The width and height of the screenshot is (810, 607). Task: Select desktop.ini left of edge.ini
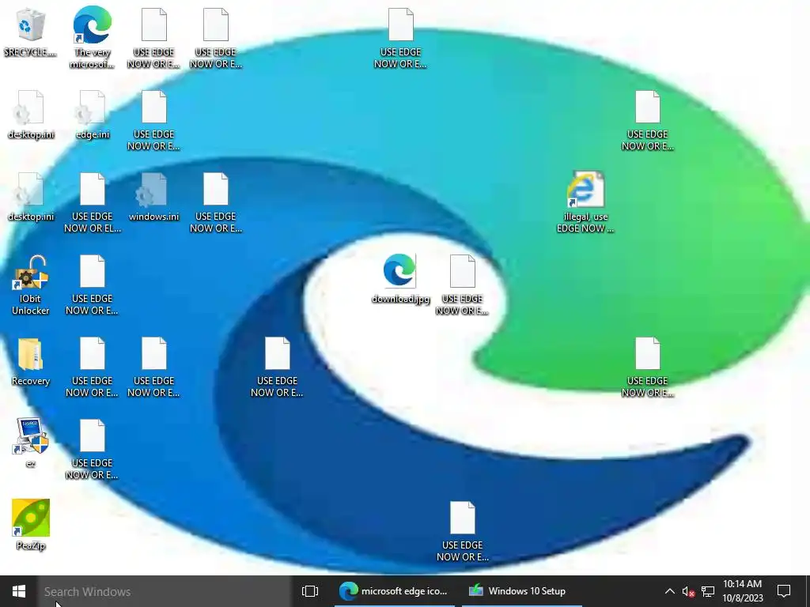click(31, 115)
